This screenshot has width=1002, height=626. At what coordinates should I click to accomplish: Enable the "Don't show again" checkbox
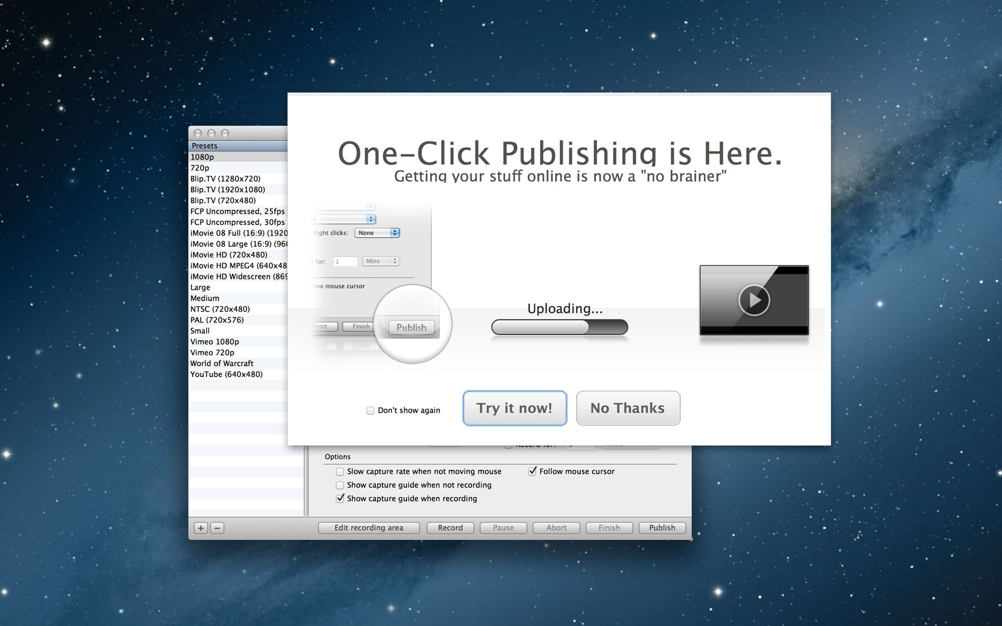point(370,410)
